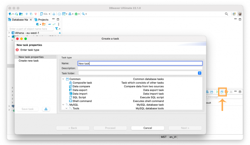This screenshot has width=250, height=145.
Task: Collapse the Common task category
Action: (63, 79)
